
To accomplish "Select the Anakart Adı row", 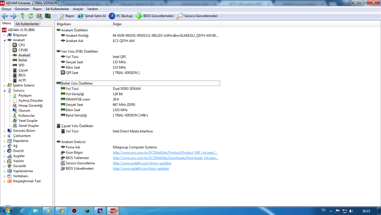I will [138, 41].
